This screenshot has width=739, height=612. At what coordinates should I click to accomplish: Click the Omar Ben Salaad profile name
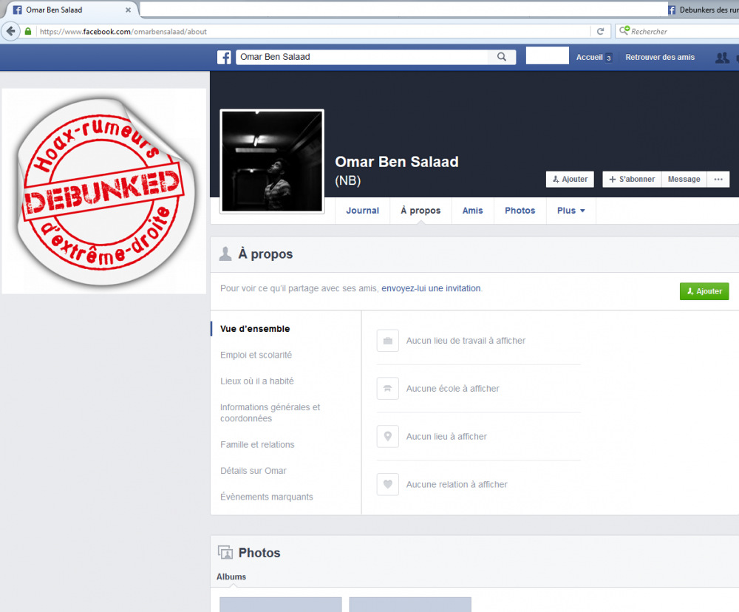click(x=396, y=162)
